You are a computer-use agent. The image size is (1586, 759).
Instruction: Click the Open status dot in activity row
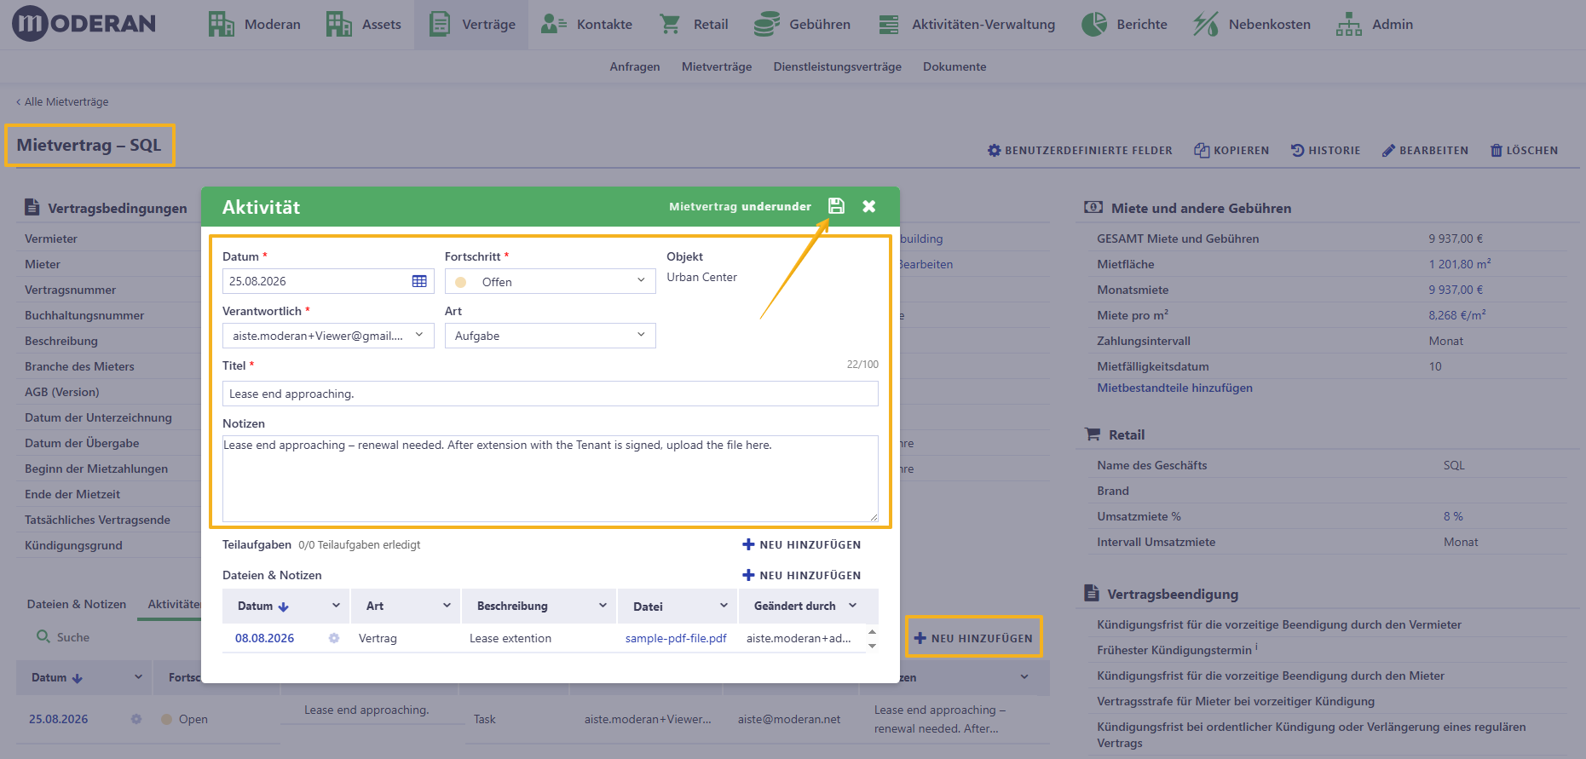[x=167, y=719]
